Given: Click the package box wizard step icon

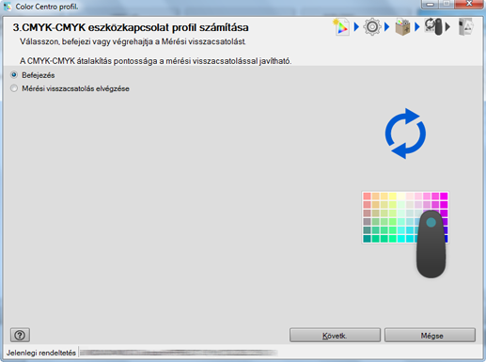Looking at the screenshot, I should (x=402, y=27).
